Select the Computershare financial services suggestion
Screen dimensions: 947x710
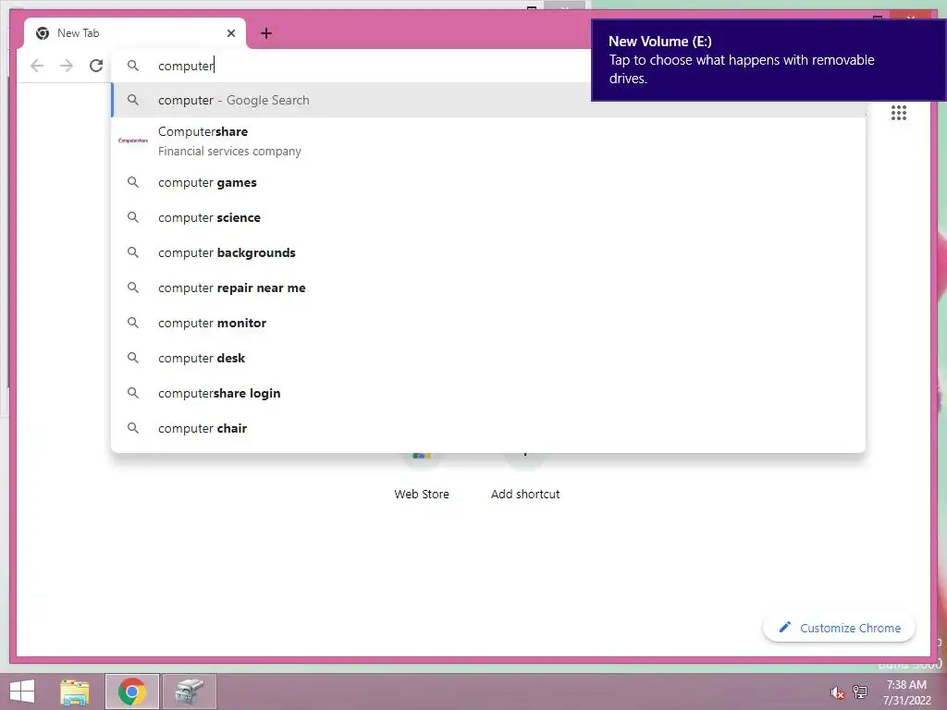point(488,141)
